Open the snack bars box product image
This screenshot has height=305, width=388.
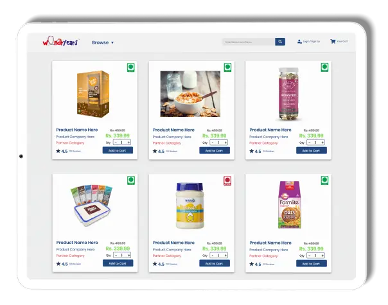[x=92, y=205]
